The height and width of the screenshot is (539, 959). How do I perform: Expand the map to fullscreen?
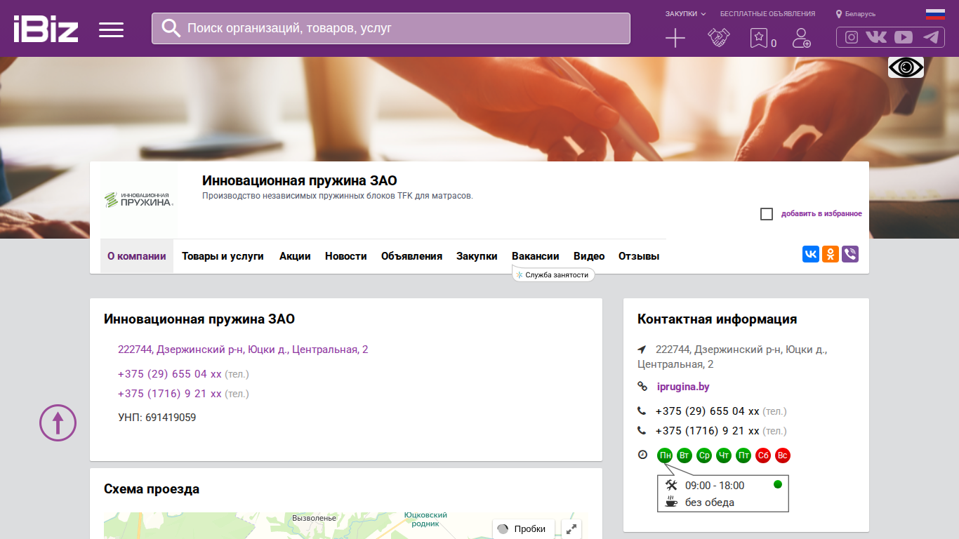(571, 529)
